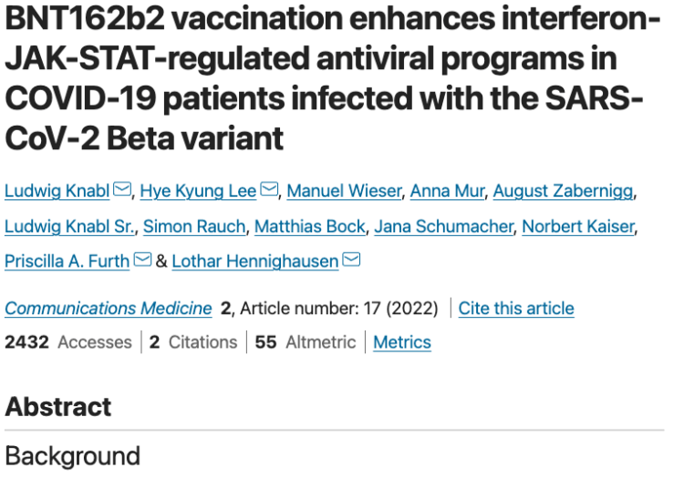This screenshot has height=488, width=684.
Task: Select author Manuel Wieser
Action: (344, 190)
